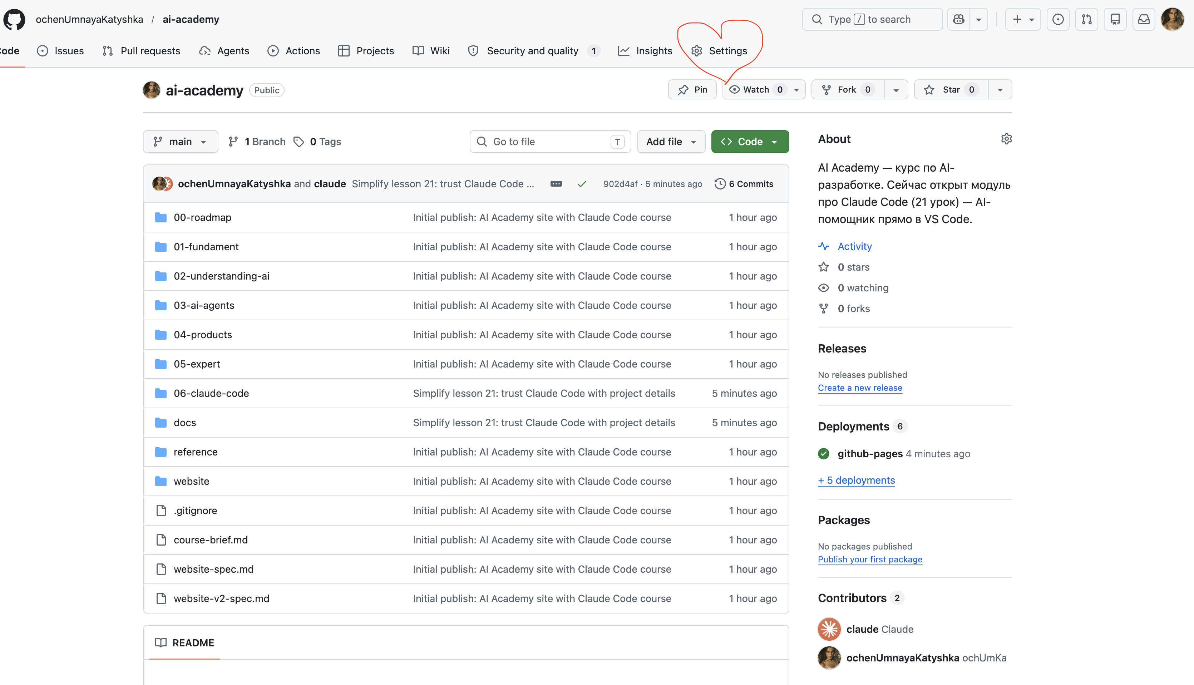The height and width of the screenshot is (685, 1194).
Task: Follow Publish your first package link
Action: pos(870,560)
